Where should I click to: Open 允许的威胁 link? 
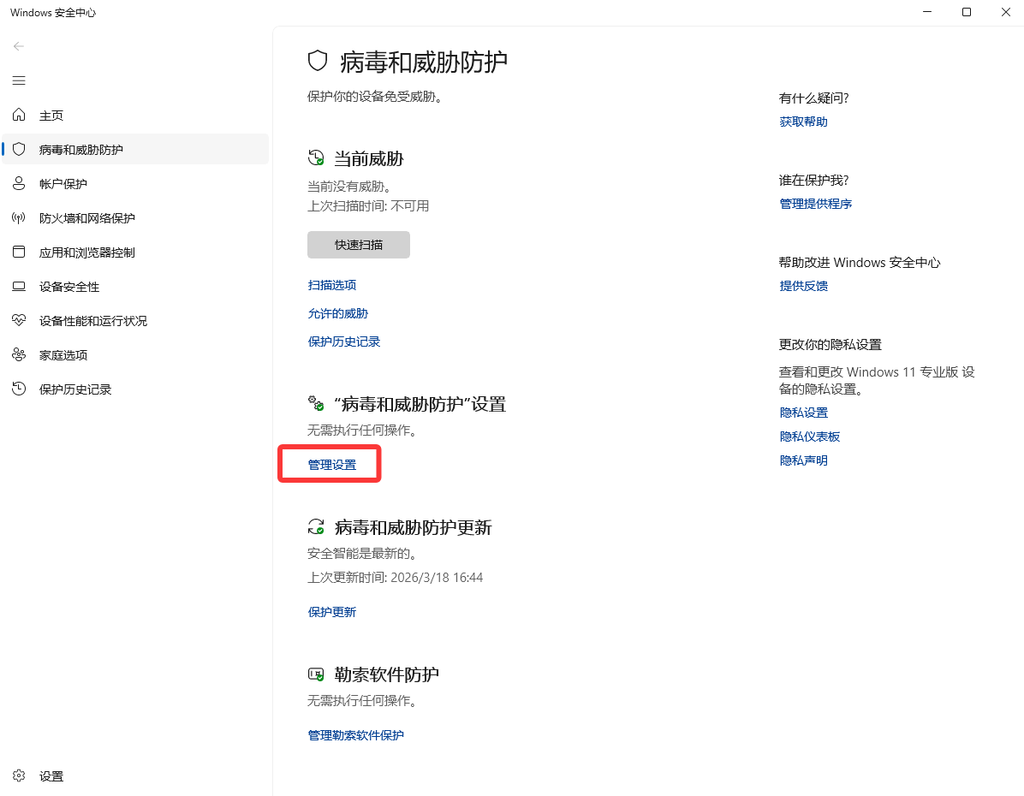tap(337, 313)
